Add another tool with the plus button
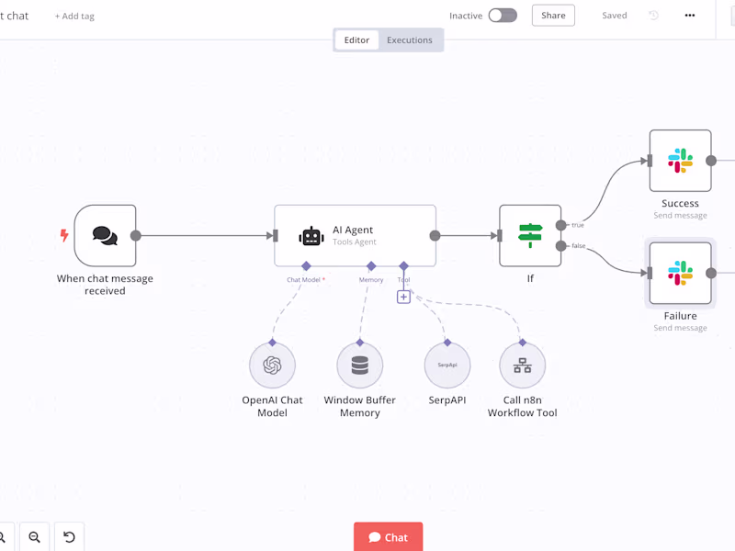Screen dimensions: 735x551 pos(403,297)
